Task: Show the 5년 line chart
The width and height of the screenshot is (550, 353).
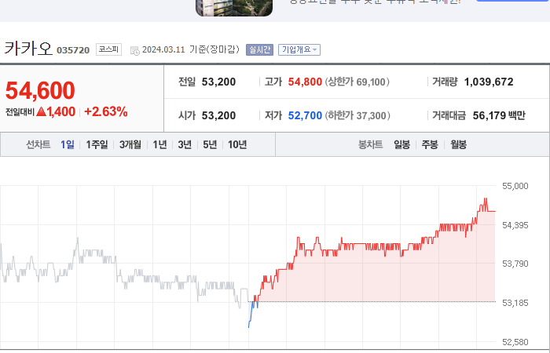Action: coord(210,144)
